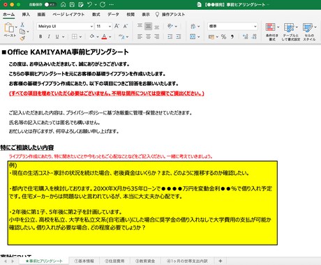Viewport: 321px width, 265px height.
Task: Click the Wrap Text icon
Action: (x=193, y=26)
